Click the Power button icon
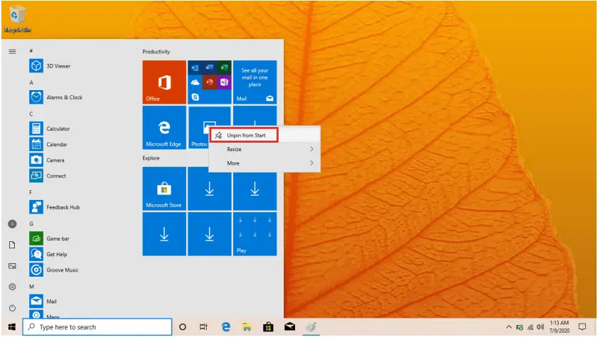 pyautogui.click(x=12, y=308)
